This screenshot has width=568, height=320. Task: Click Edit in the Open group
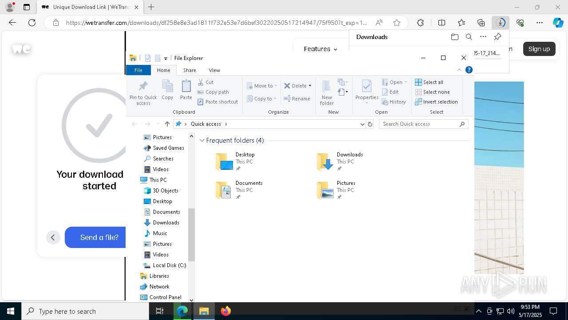390,92
